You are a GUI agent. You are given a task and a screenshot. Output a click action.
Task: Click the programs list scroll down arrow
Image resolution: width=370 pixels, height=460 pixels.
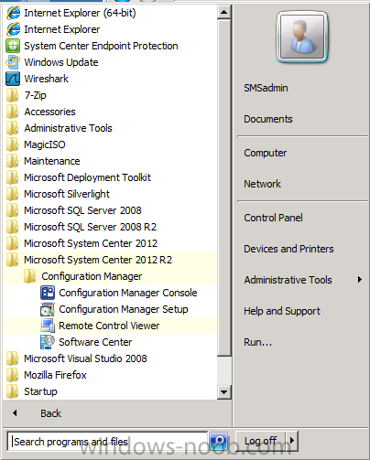click(224, 391)
